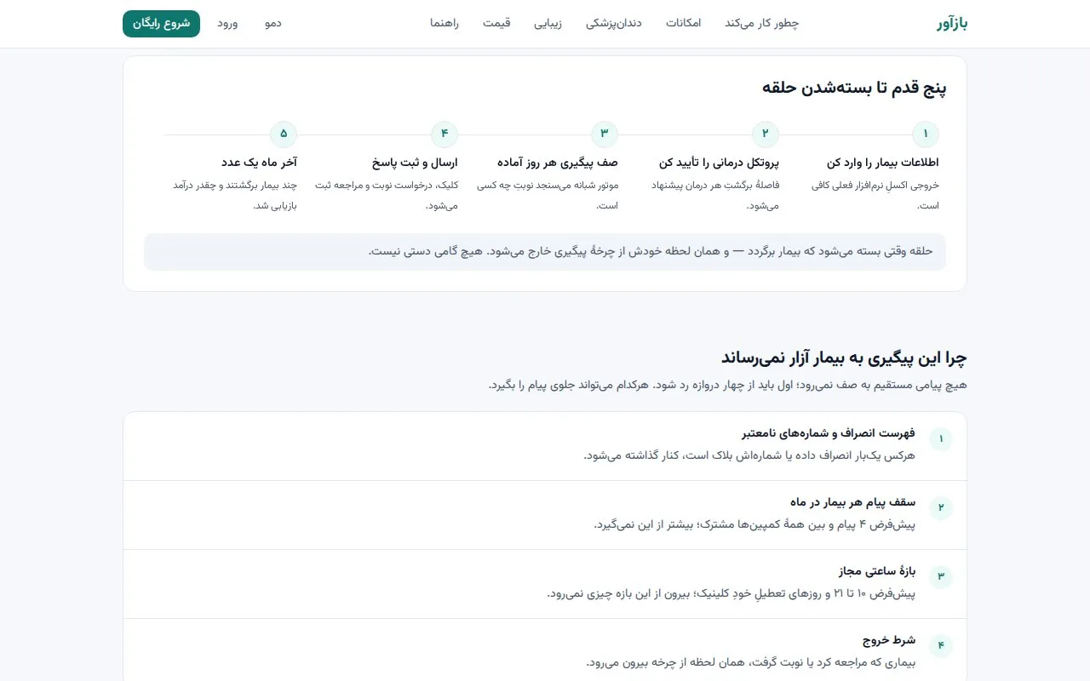The width and height of the screenshot is (1090, 681).
Task: Click the row title فهرست انصراف و شماره‌های نامعتبر
Action: click(x=829, y=433)
